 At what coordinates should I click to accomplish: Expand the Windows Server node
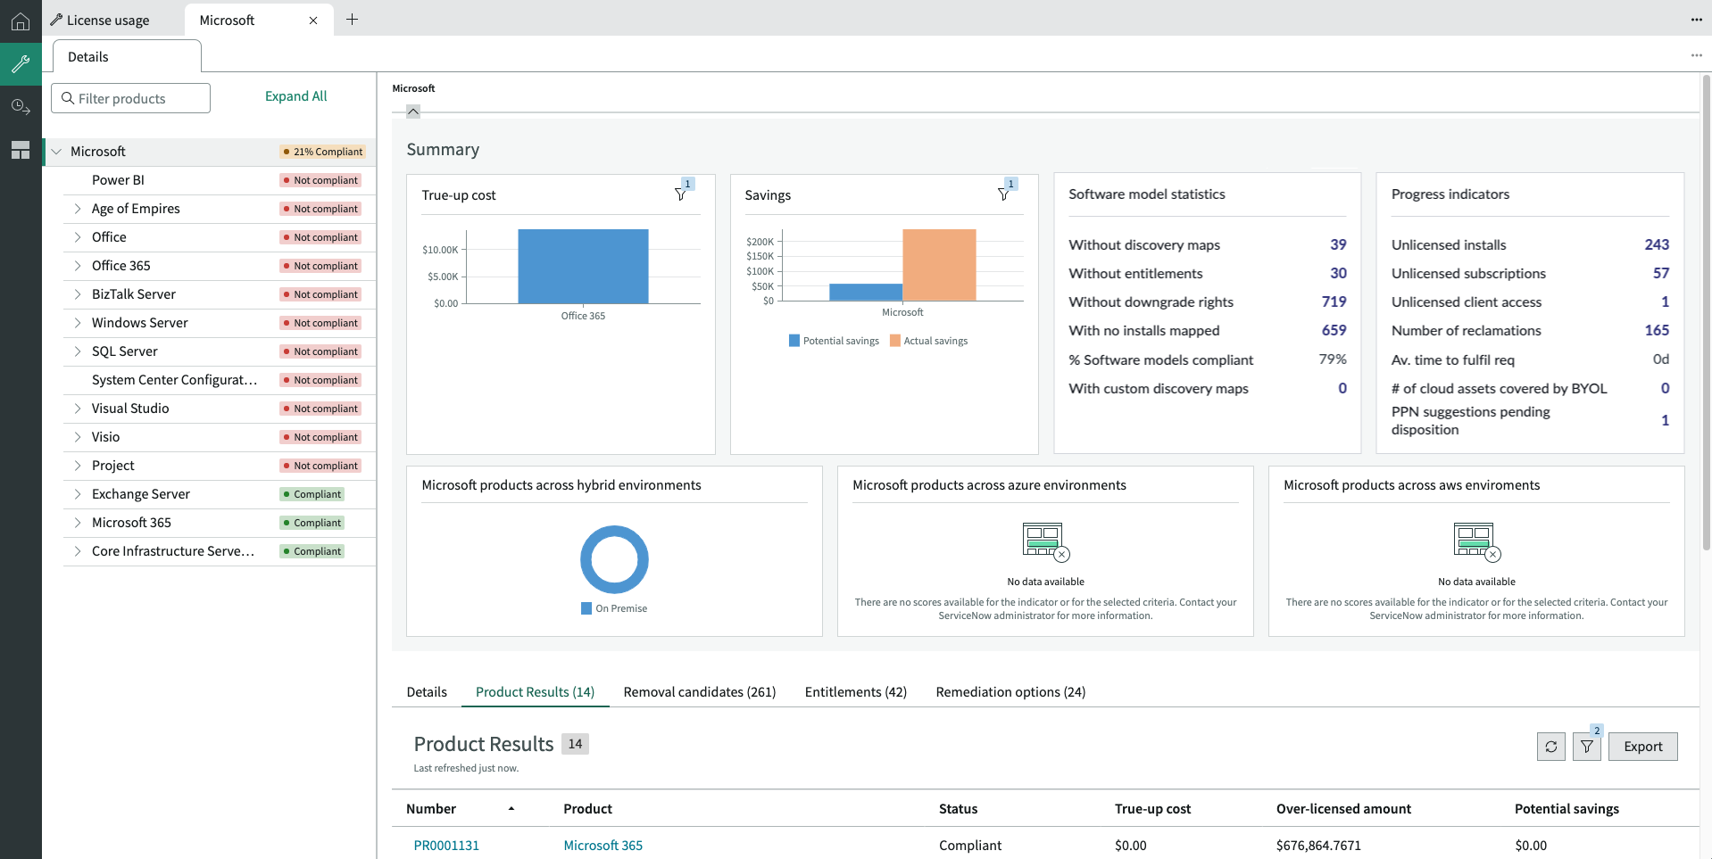click(78, 323)
